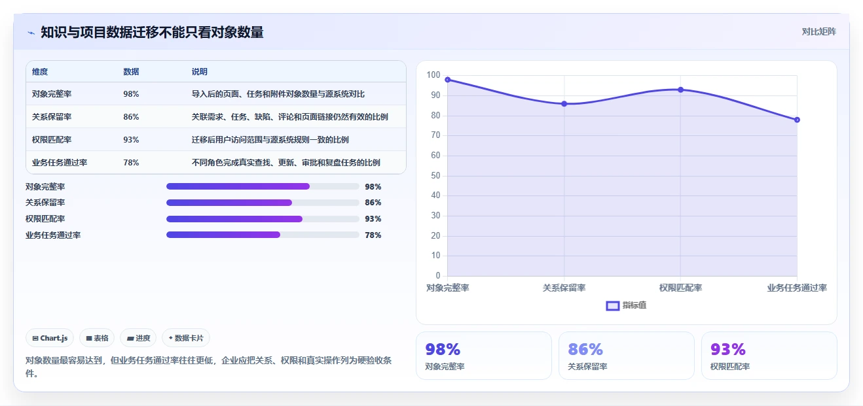Click the summary paragraph starting 对象数量最容易达到
Screen dimensions: 863x406
click(x=209, y=367)
